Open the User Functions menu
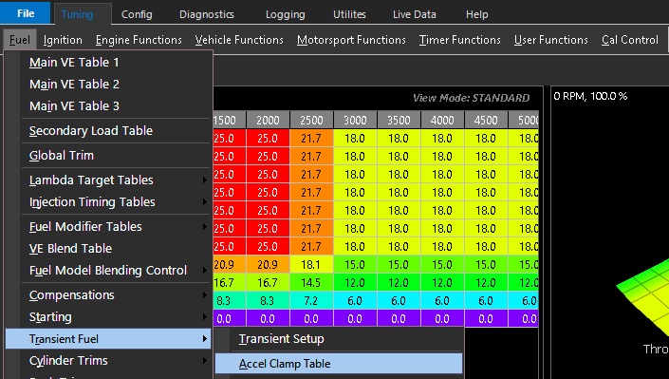 tap(550, 40)
